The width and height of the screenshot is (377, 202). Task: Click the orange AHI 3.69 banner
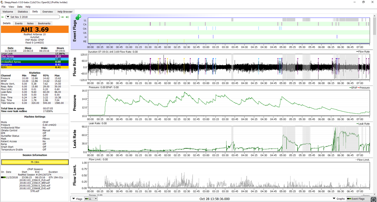pyautogui.click(x=35, y=29)
